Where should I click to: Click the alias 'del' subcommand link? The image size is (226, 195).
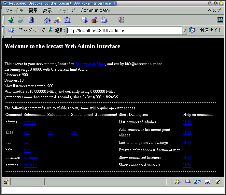50,132
